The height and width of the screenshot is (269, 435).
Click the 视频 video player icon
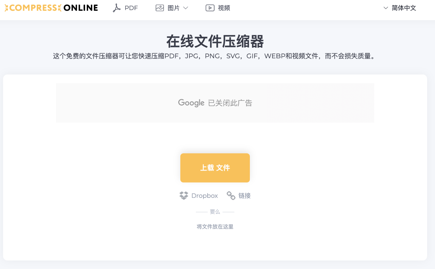click(210, 8)
